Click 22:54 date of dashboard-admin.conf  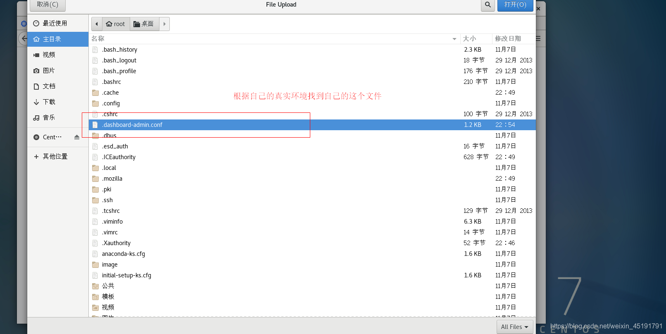pos(505,125)
